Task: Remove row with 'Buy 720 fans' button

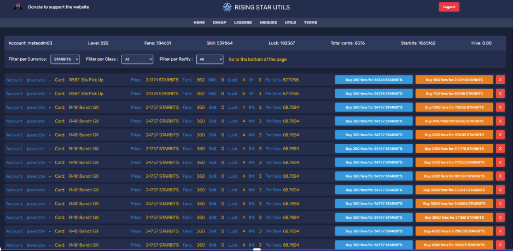Action: pyautogui.click(x=500, y=94)
